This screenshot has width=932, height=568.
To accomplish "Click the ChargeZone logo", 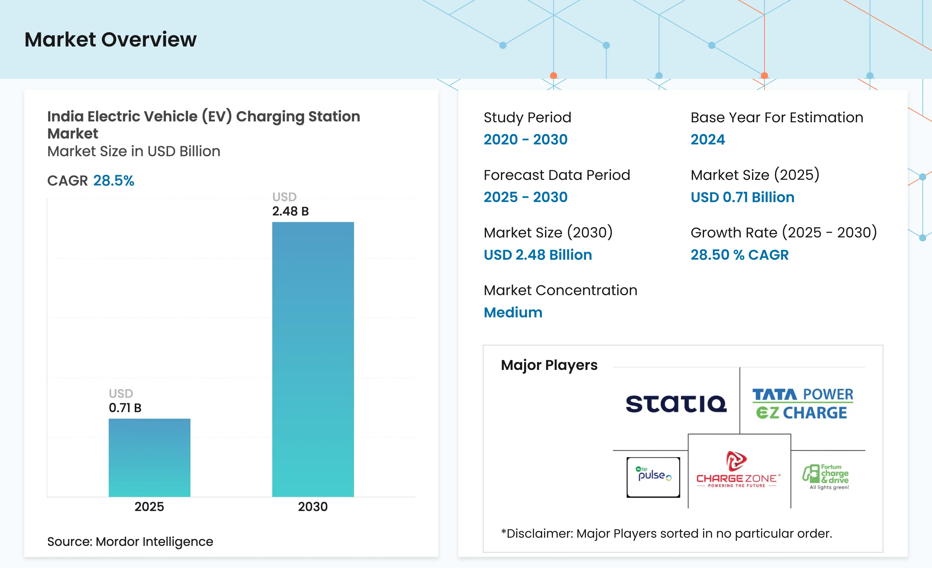I will click(x=738, y=469).
